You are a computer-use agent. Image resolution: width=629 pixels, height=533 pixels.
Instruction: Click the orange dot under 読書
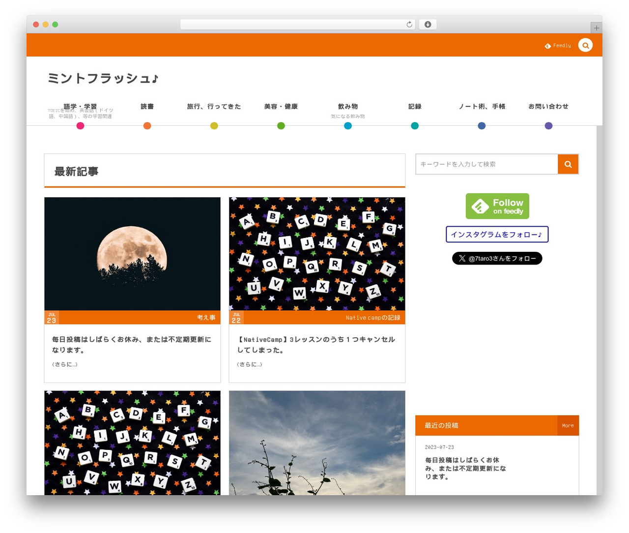[147, 126]
